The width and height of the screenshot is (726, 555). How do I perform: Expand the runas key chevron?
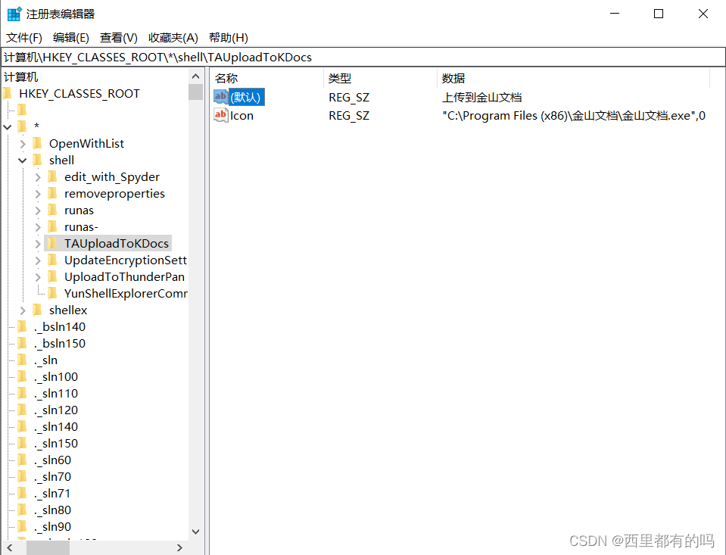click(x=38, y=210)
